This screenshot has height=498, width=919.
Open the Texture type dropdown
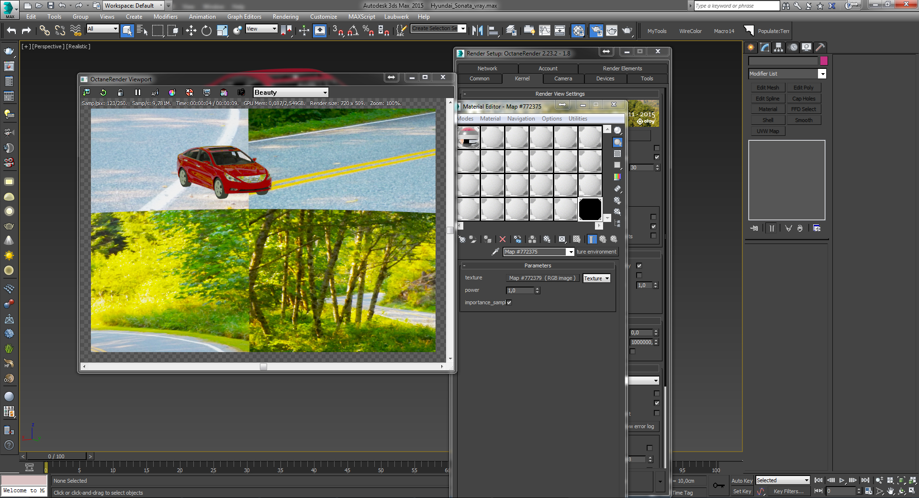596,278
